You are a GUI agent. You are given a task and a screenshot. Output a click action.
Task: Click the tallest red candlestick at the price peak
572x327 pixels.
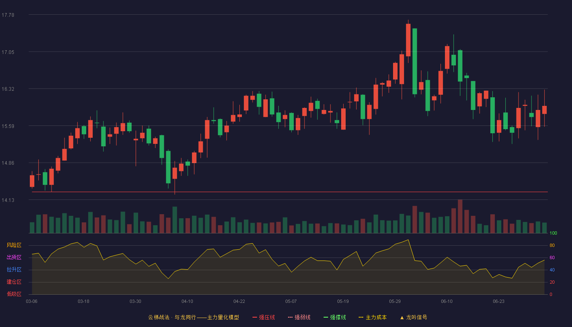(408, 40)
